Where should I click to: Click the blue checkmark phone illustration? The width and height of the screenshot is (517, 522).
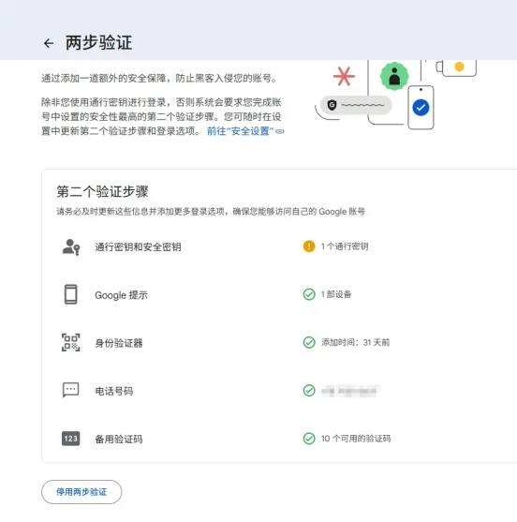click(421, 107)
